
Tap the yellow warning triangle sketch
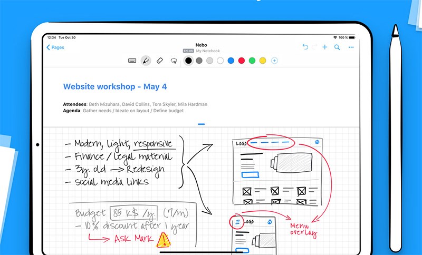tap(163, 240)
